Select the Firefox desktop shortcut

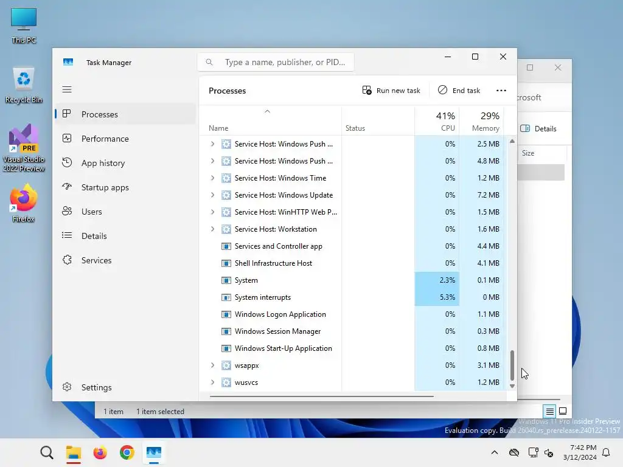point(24,203)
